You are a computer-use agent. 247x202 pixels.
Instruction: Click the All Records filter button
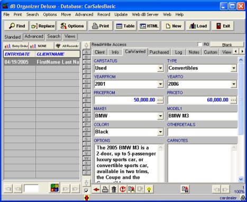pos(67,46)
